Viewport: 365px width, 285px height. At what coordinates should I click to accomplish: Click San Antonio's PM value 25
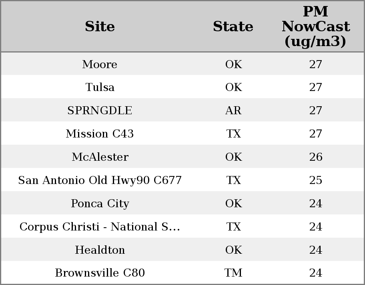coord(315,180)
